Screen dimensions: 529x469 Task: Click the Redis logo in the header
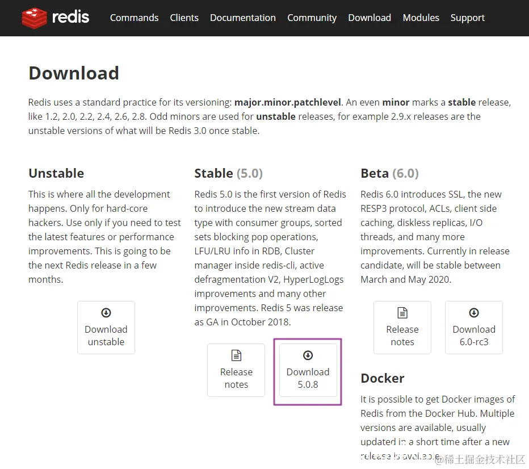(x=55, y=18)
